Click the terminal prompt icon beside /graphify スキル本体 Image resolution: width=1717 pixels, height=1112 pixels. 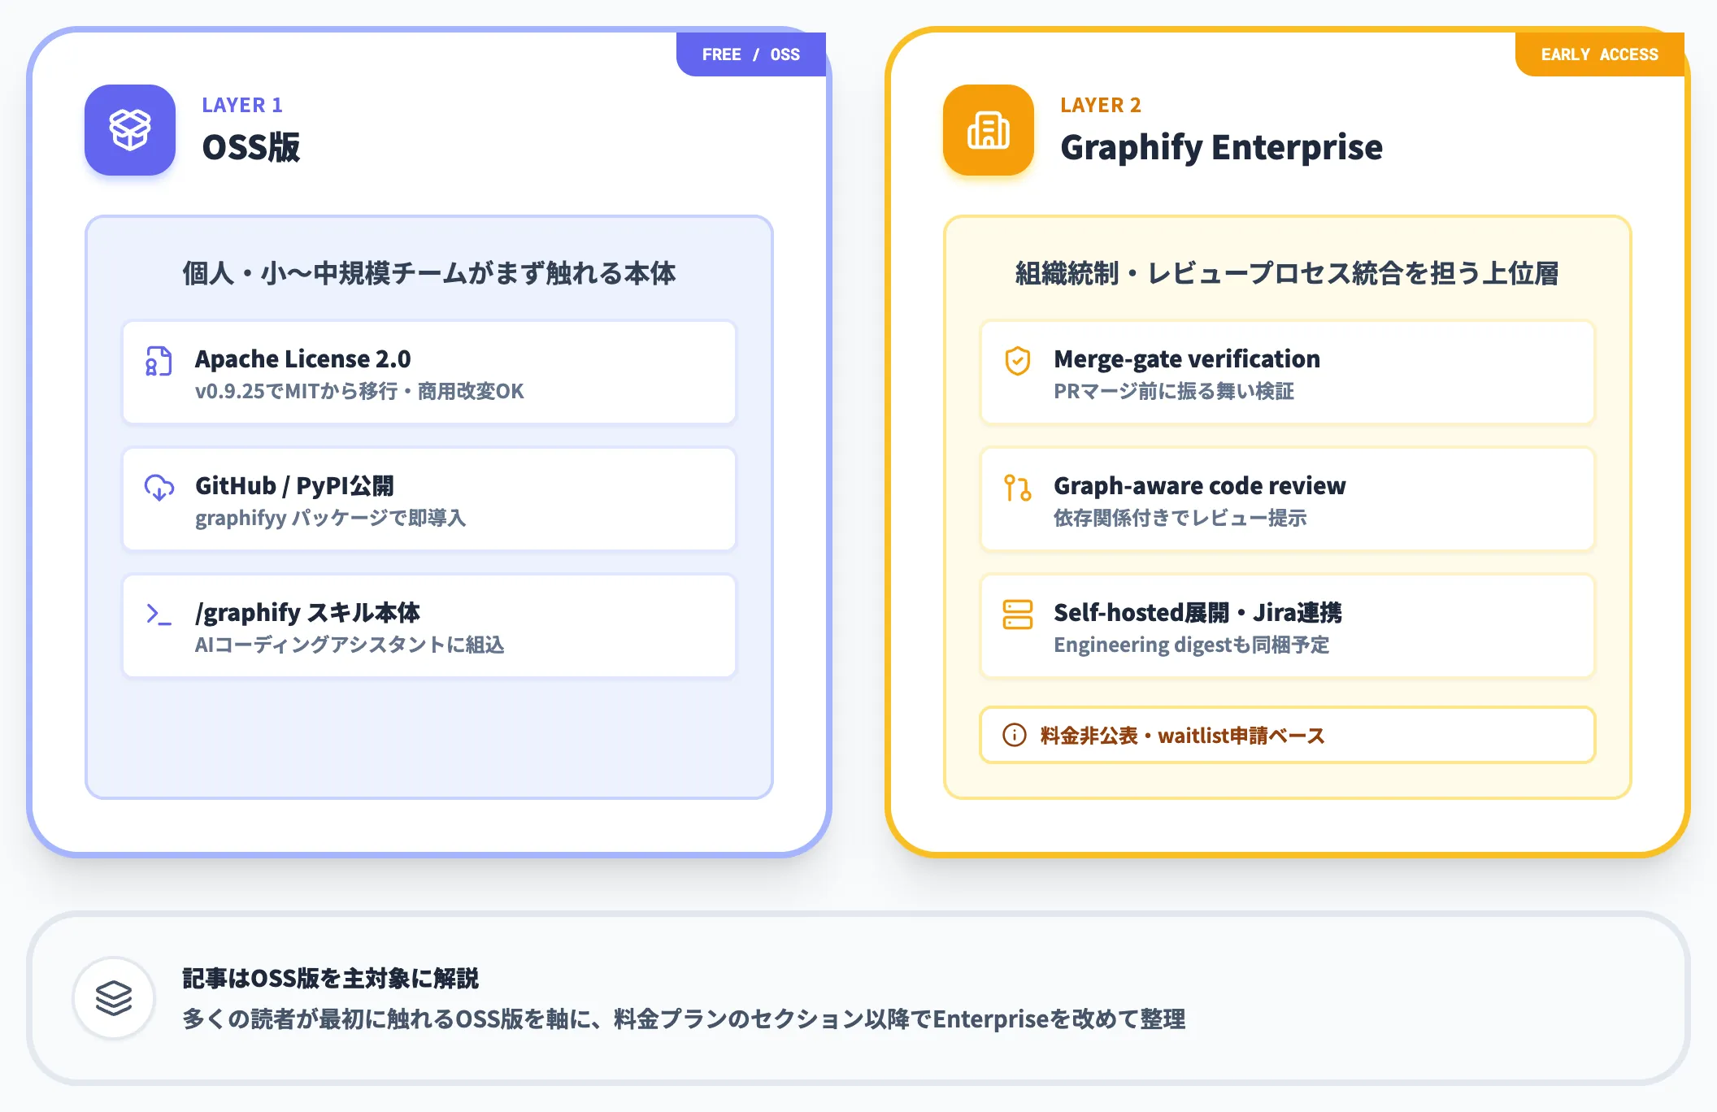(x=159, y=615)
